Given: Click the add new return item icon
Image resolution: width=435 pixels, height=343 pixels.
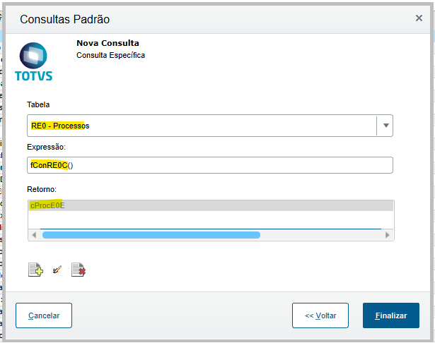Looking at the screenshot, I should pyautogui.click(x=35, y=269).
